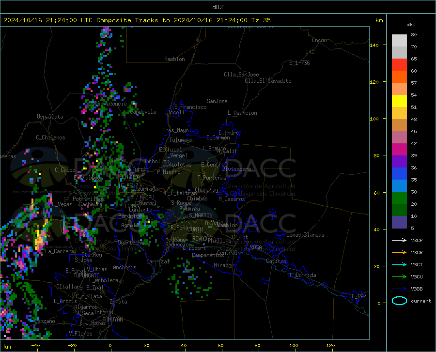Screen dimensions: 436x352
Task: Click the 'L_Dormida' map label
Action: [302, 275]
